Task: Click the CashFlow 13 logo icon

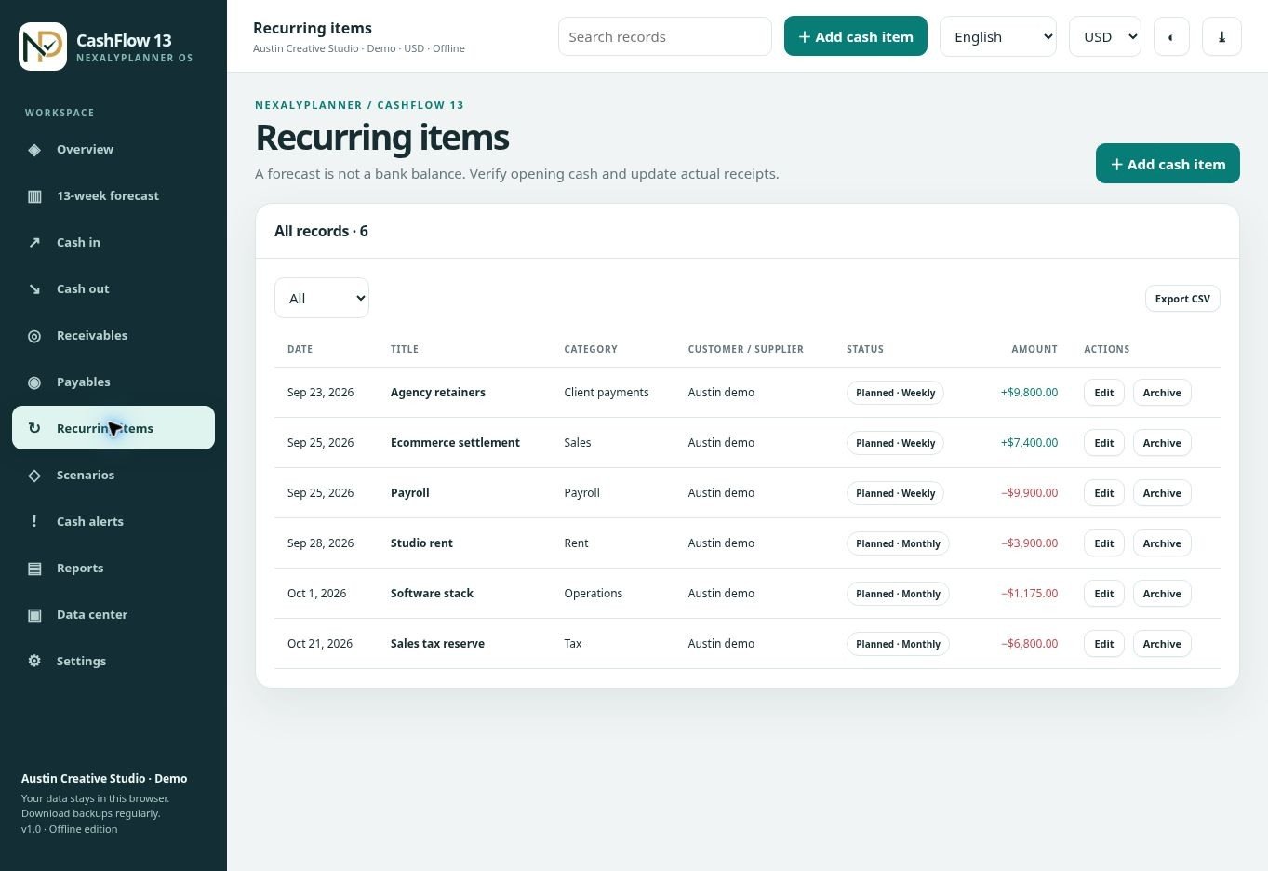Action: click(43, 47)
